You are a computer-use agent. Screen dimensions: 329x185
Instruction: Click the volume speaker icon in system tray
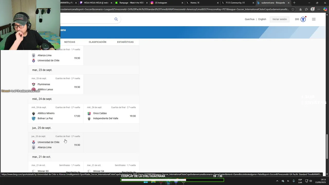[311, 181]
